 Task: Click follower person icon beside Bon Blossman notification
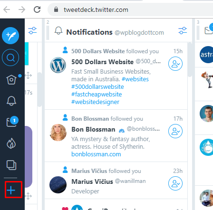(65, 117)
